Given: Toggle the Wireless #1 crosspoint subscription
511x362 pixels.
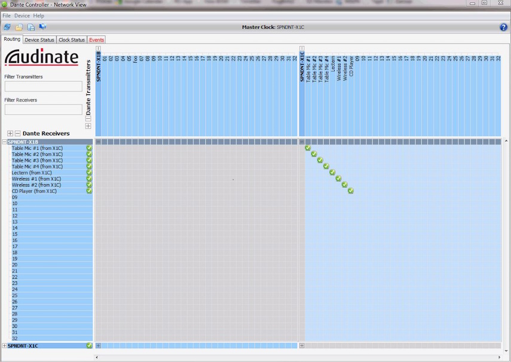Looking at the screenshot, I should pos(338,179).
